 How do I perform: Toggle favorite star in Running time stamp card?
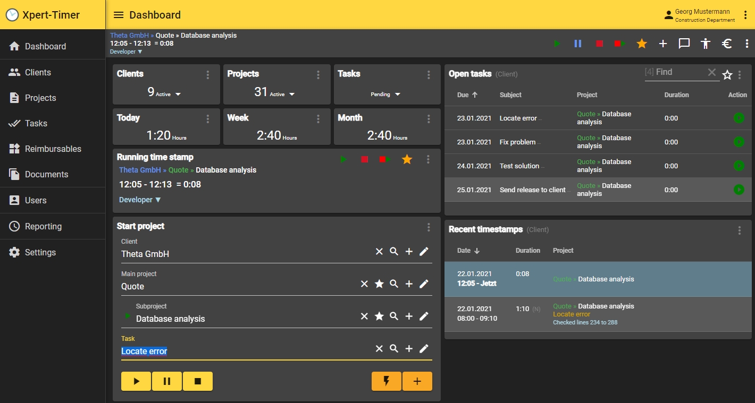(x=407, y=159)
